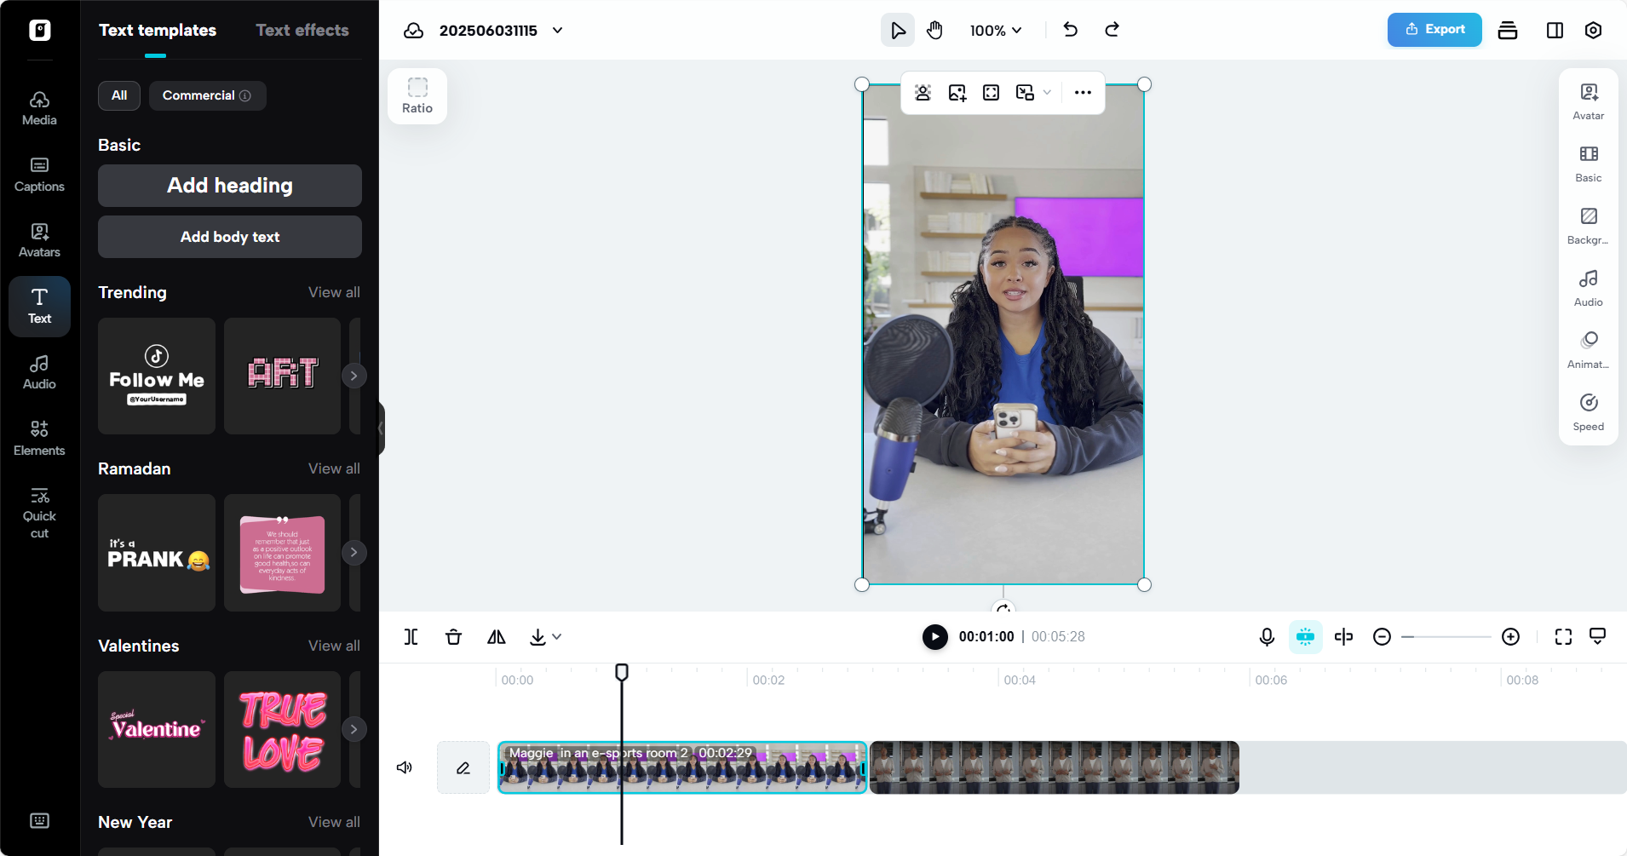
Task: Record a voiceover with the microphone
Action: point(1267,637)
